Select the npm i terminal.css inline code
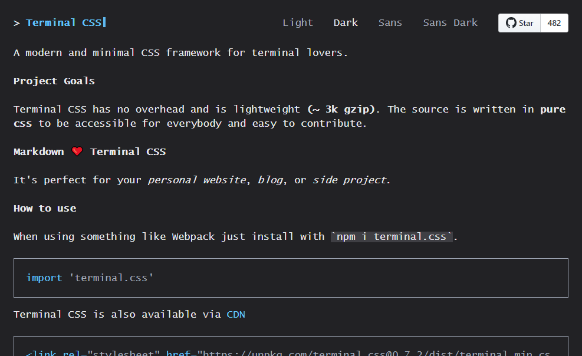 click(x=392, y=236)
